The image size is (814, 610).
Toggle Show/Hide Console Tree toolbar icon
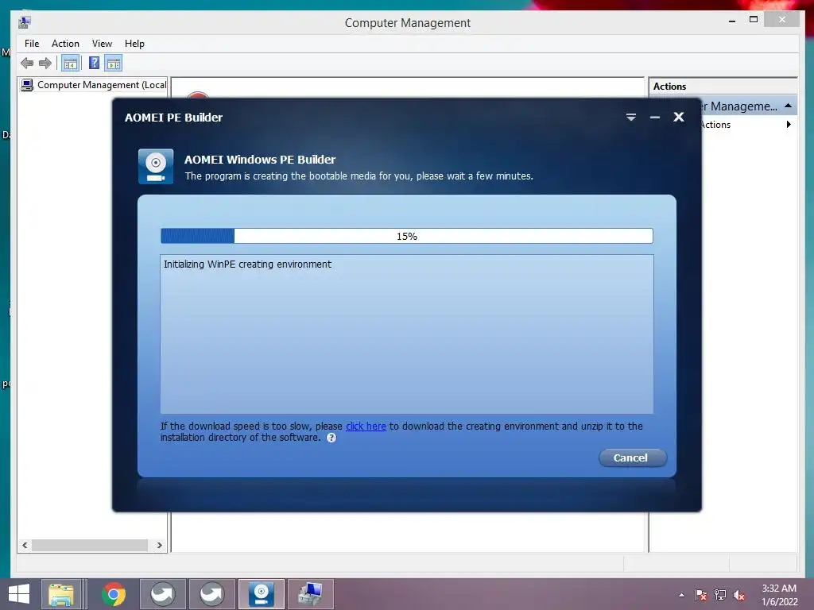[x=70, y=64]
